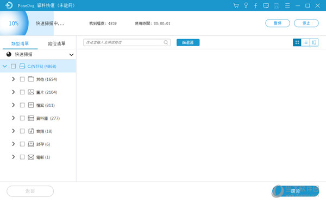Switch to the 類型清單 tab

[20, 43]
